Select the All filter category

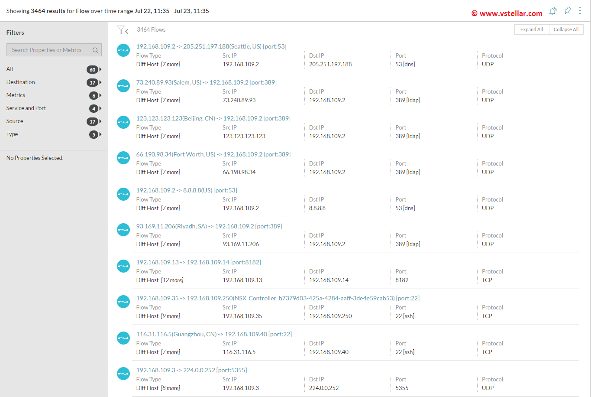tap(10, 69)
